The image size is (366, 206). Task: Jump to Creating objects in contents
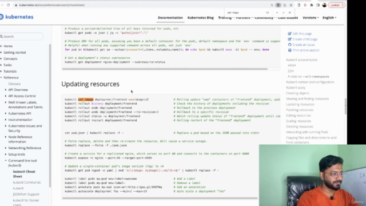click(297, 93)
